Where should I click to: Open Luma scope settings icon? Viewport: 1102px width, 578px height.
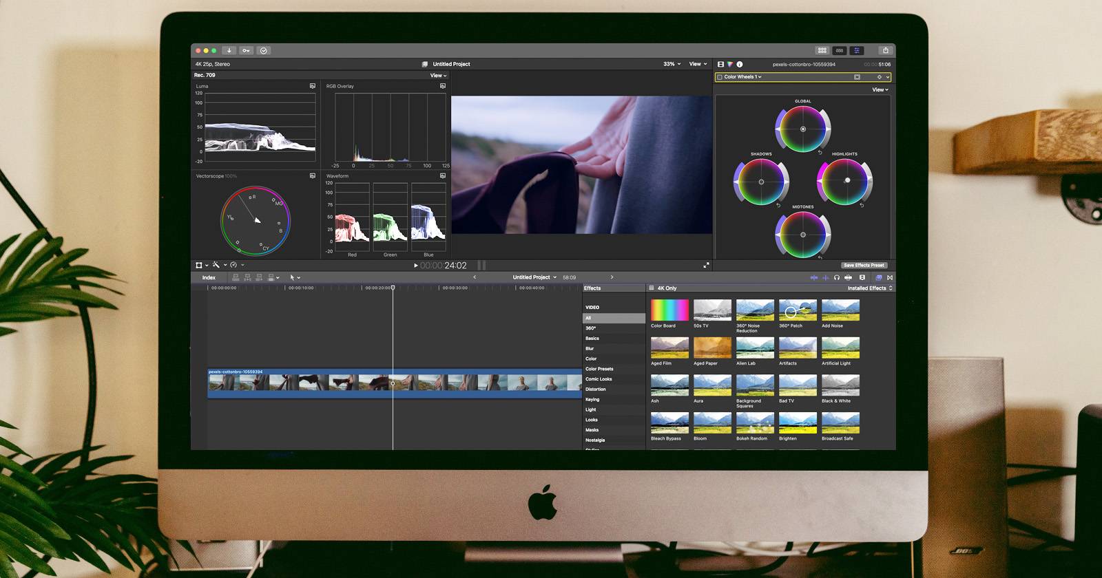click(x=312, y=86)
